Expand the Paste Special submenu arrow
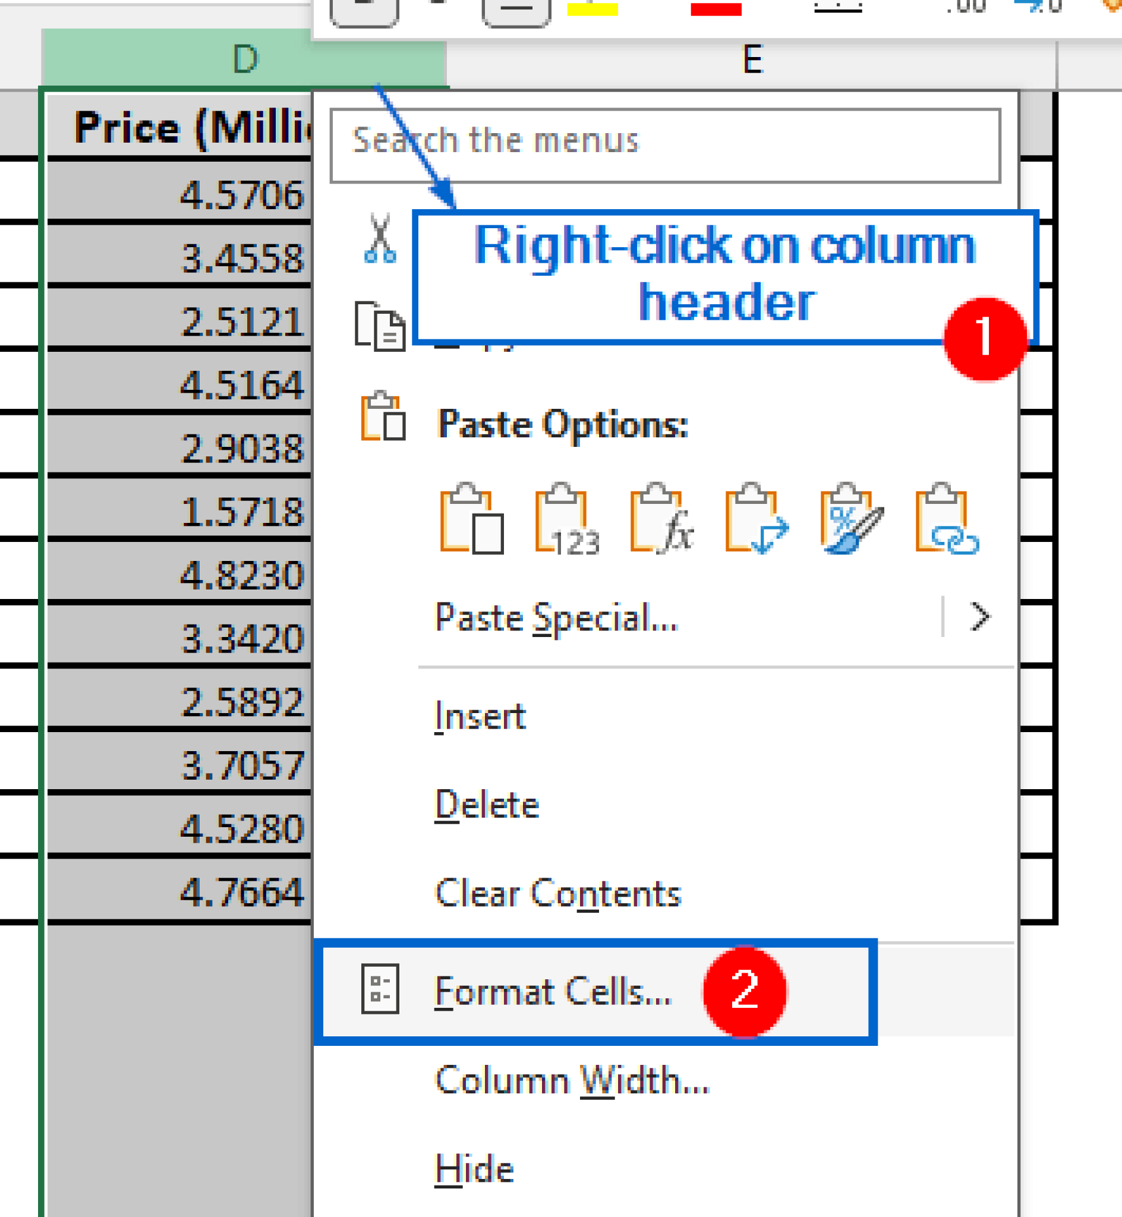This screenshot has width=1122, height=1217. (x=980, y=617)
